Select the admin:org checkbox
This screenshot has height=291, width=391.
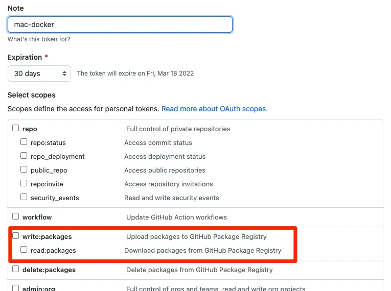point(16,288)
